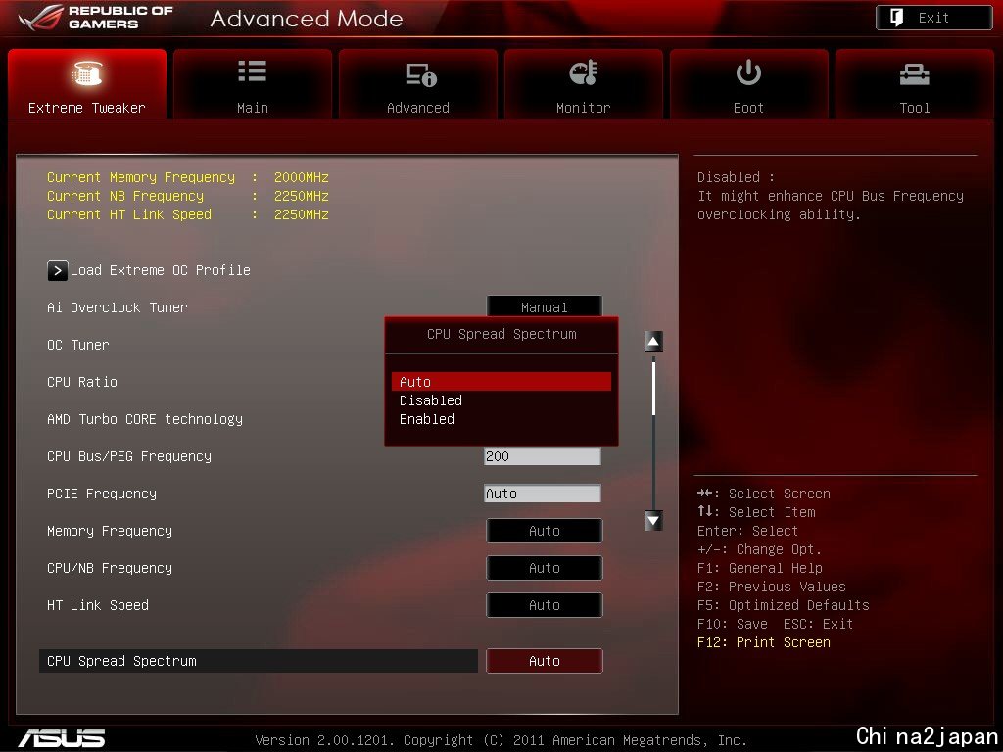Click the Current NB Frequency 2250MHz value
The height and width of the screenshot is (752, 1003).
tap(302, 196)
